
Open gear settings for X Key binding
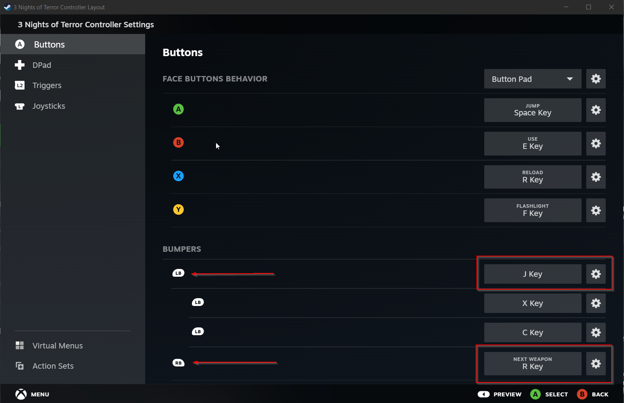tap(596, 303)
